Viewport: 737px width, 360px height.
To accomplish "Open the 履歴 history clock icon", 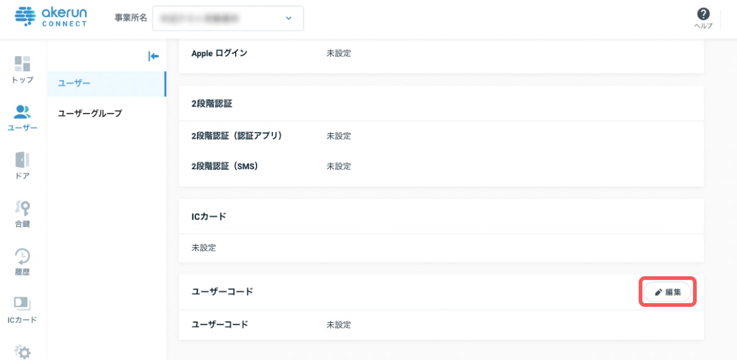I will tap(23, 255).
